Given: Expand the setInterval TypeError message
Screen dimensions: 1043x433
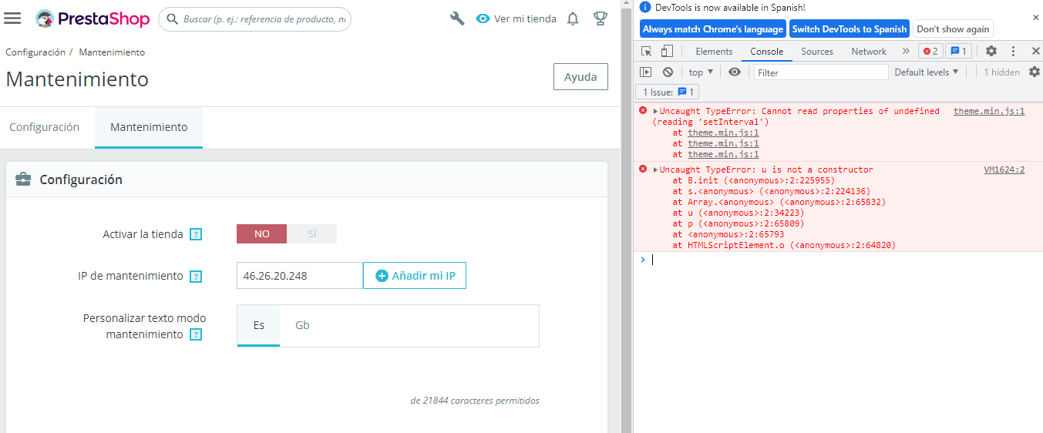Looking at the screenshot, I should [655, 111].
